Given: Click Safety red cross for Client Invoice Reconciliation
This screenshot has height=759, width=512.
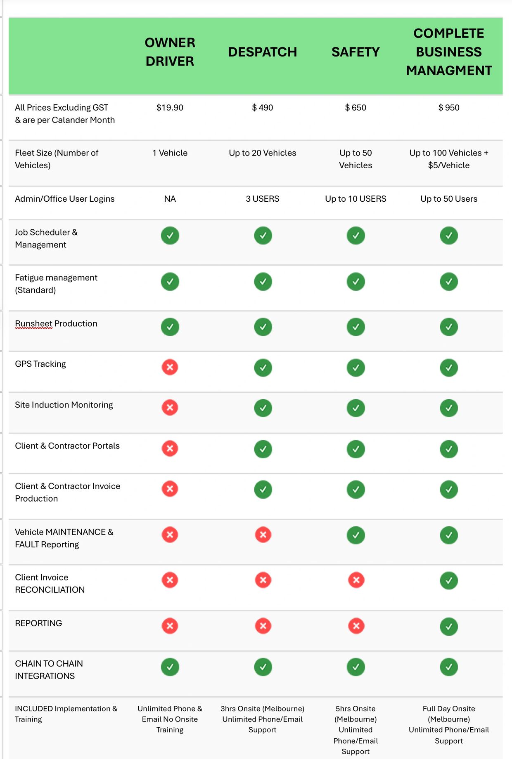Looking at the screenshot, I should tap(356, 580).
